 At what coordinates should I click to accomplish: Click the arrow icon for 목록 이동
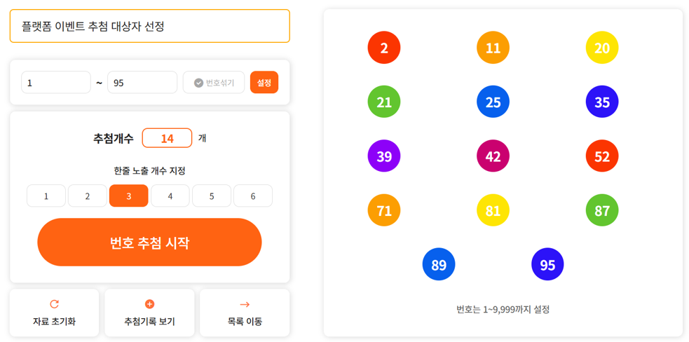click(x=245, y=304)
